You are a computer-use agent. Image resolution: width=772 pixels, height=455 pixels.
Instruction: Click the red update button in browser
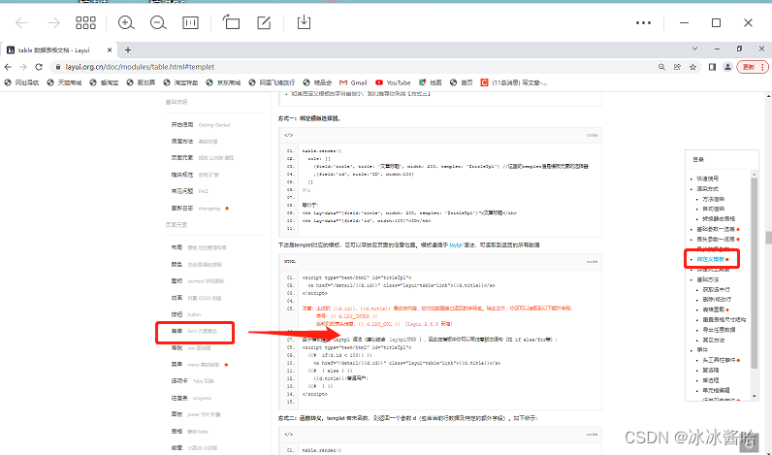click(752, 67)
